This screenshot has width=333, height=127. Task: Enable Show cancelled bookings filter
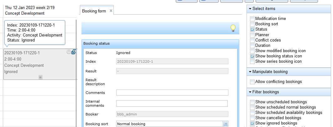click(x=252, y=118)
